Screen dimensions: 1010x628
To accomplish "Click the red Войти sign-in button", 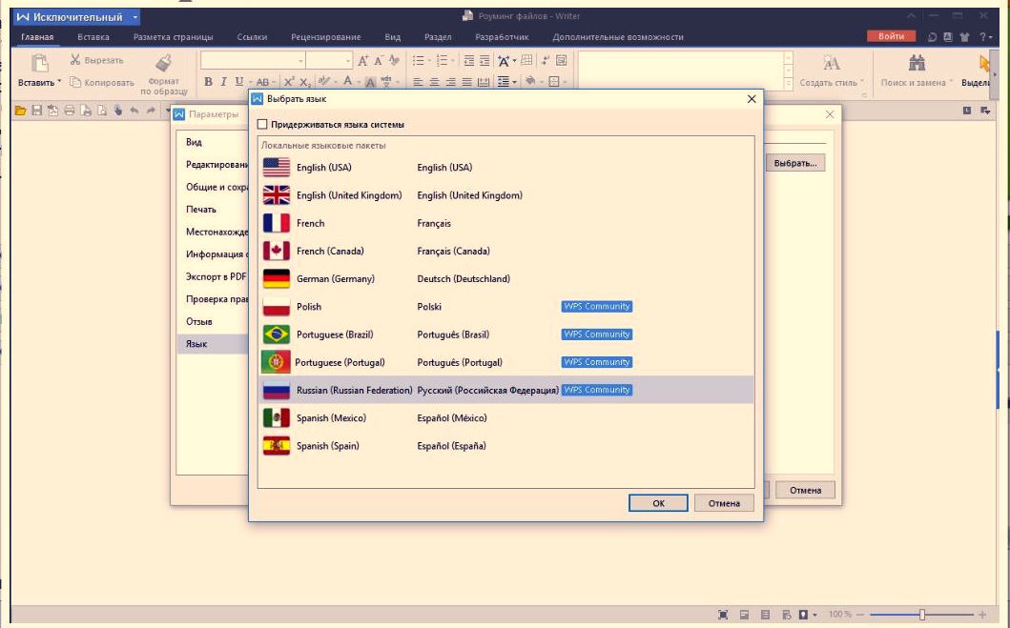I will point(891,36).
